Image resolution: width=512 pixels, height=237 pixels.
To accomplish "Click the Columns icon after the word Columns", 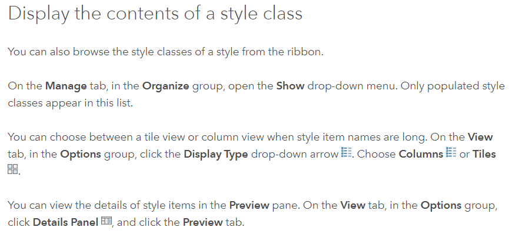I will click(451, 152).
